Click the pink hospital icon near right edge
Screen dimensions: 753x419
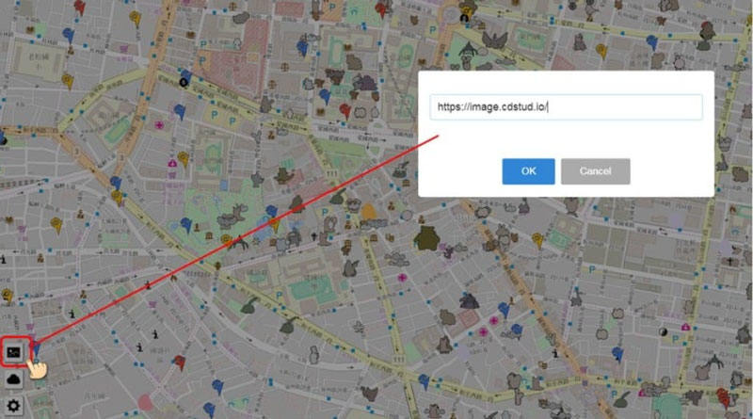(685, 327)
